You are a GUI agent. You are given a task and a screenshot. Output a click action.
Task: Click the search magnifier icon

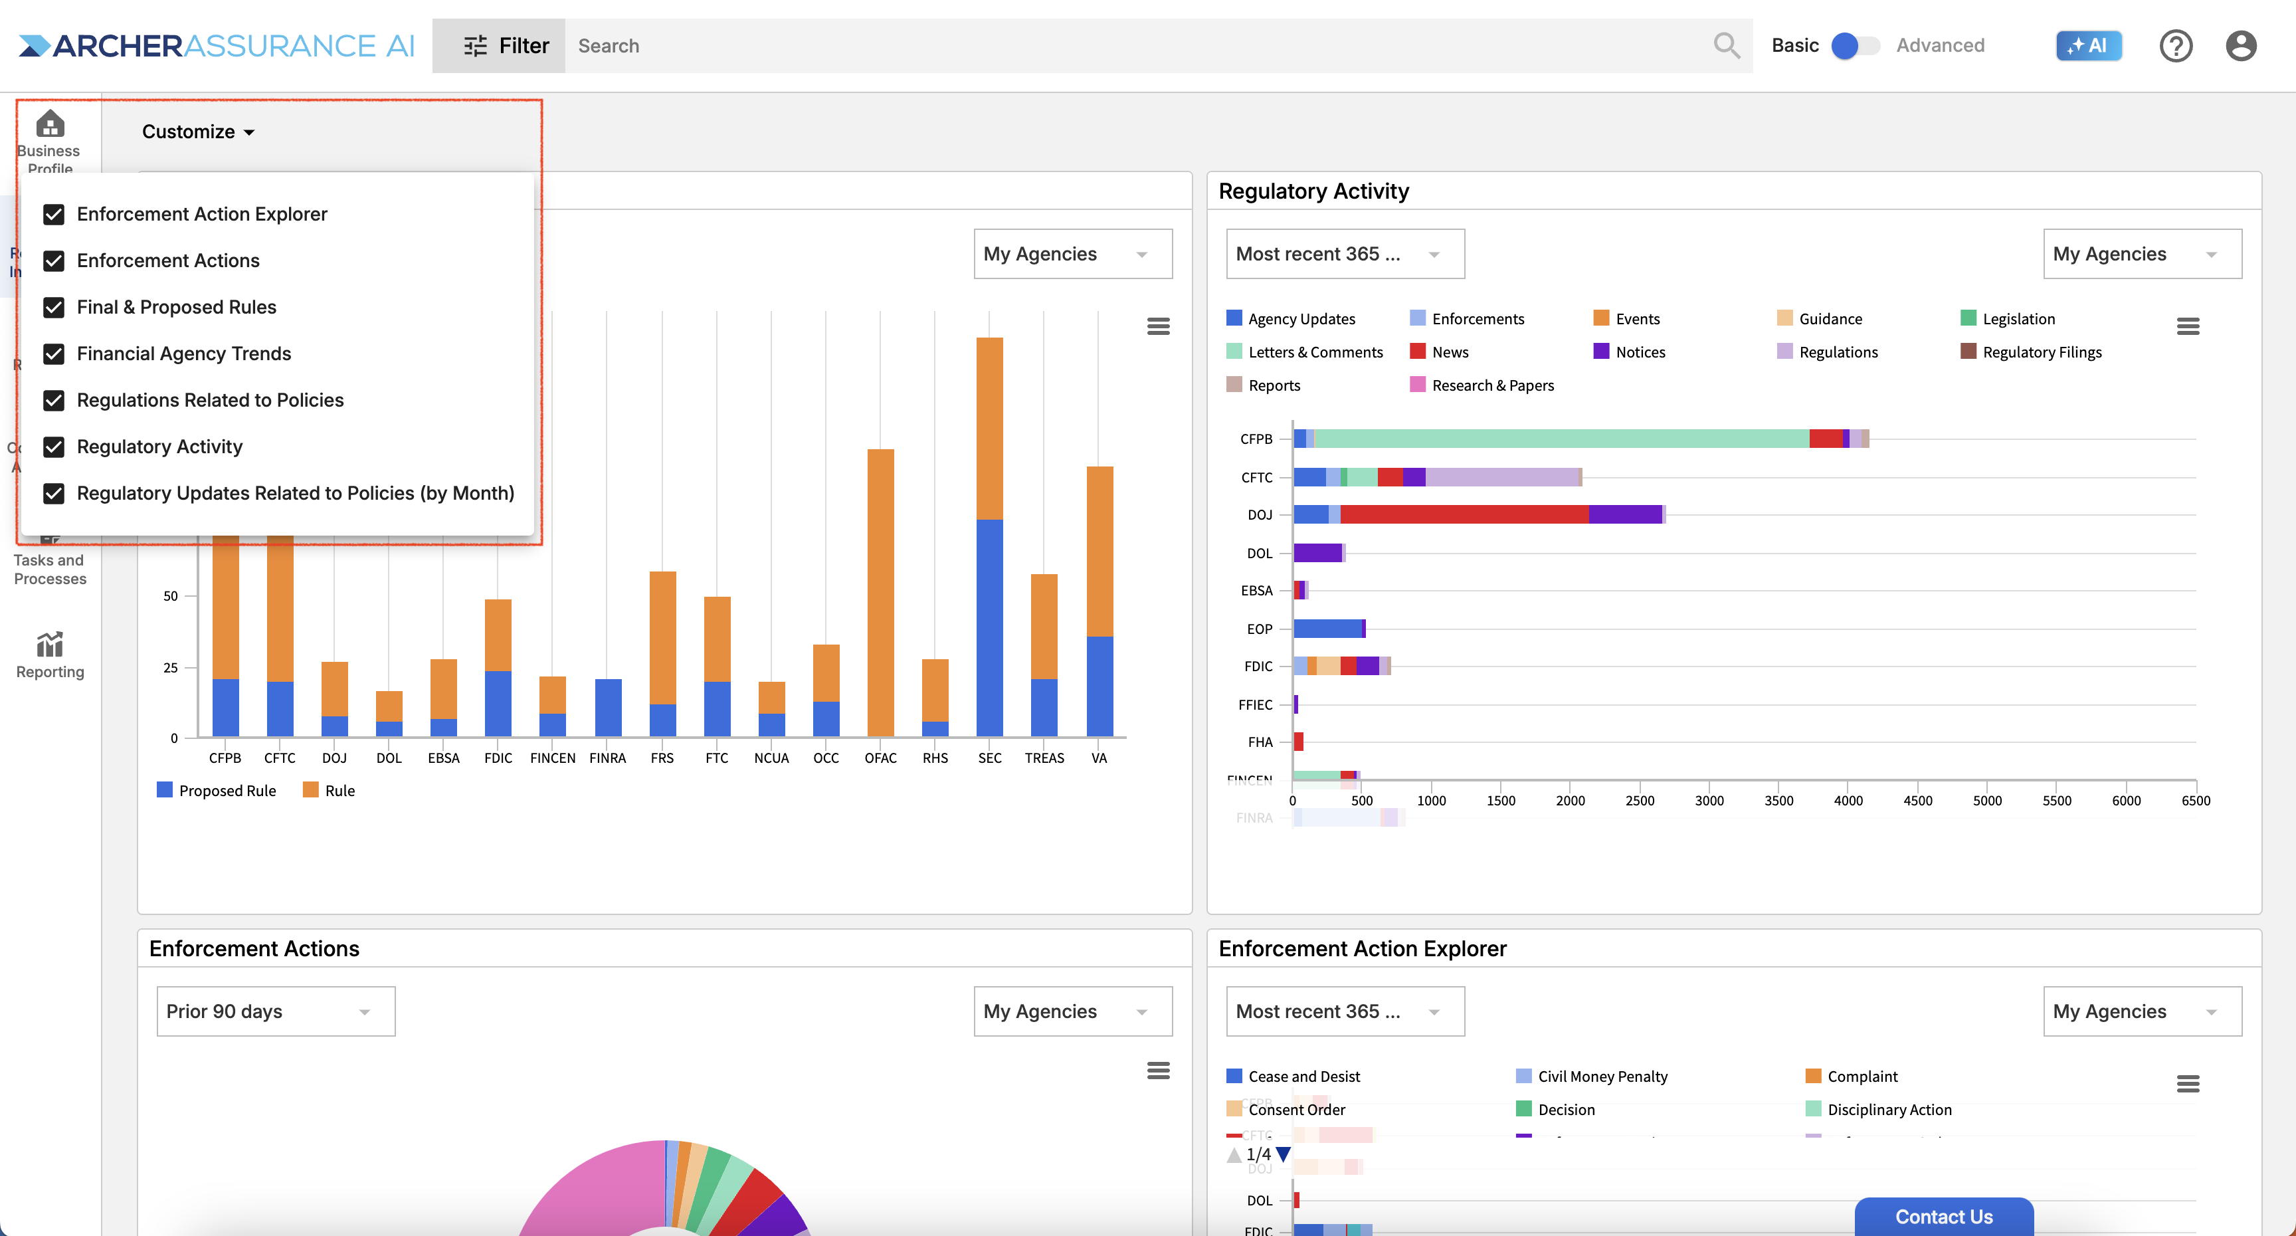[x=1727, y=45]
